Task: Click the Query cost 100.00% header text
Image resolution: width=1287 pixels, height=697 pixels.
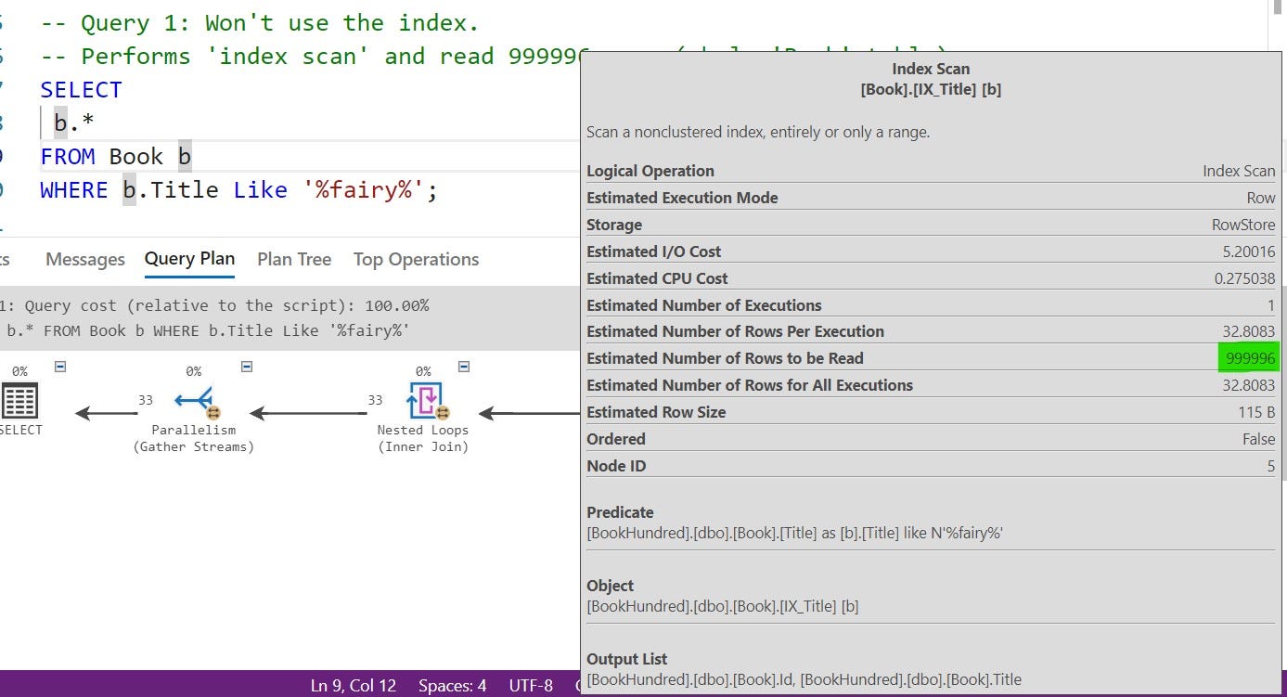Action: point(214,305)
